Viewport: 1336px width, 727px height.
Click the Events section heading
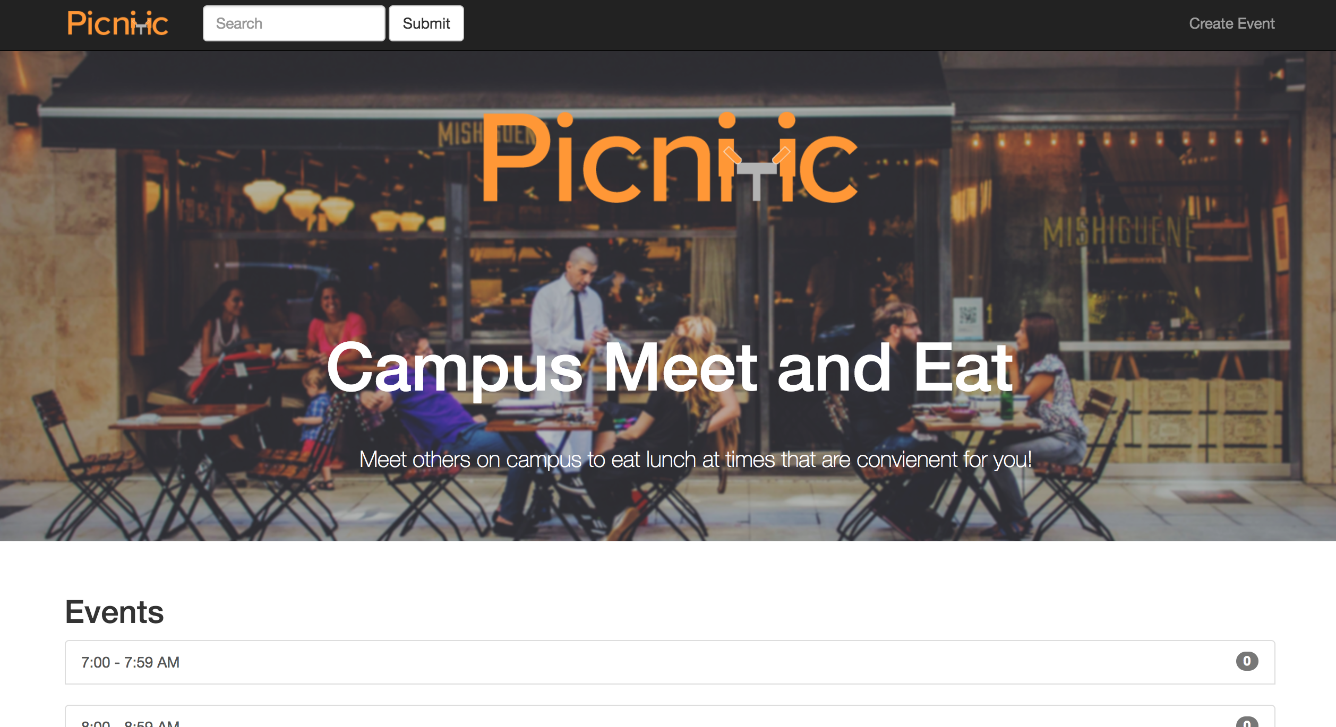tap(114, 612)
